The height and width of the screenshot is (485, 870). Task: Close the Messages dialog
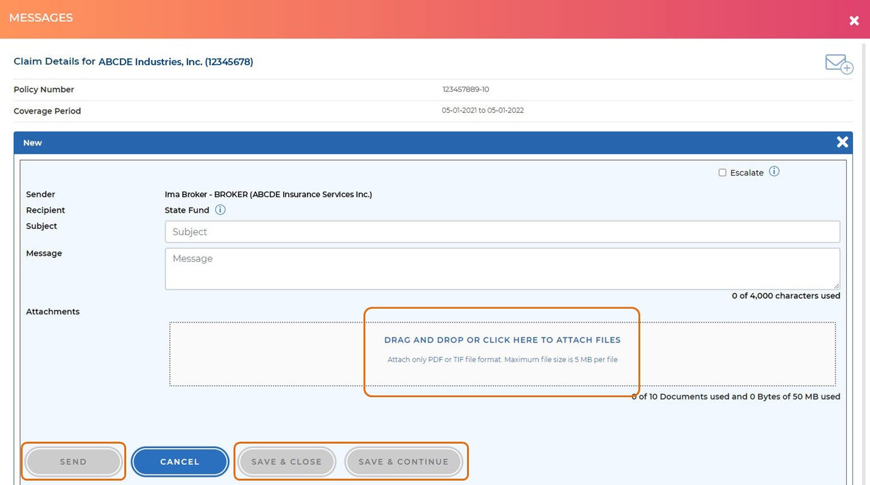coord(854,21)
